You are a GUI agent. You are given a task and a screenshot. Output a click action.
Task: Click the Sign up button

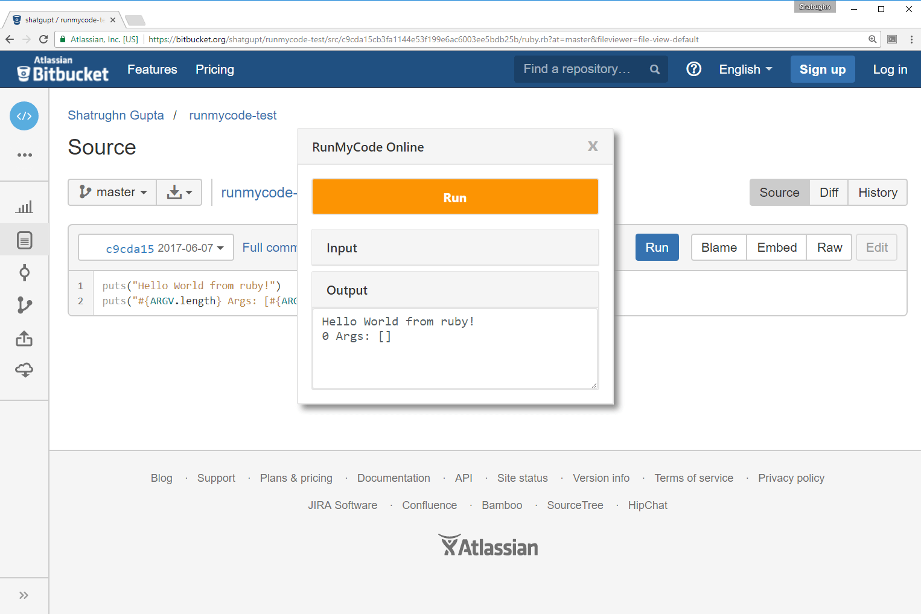pos(823,69)
